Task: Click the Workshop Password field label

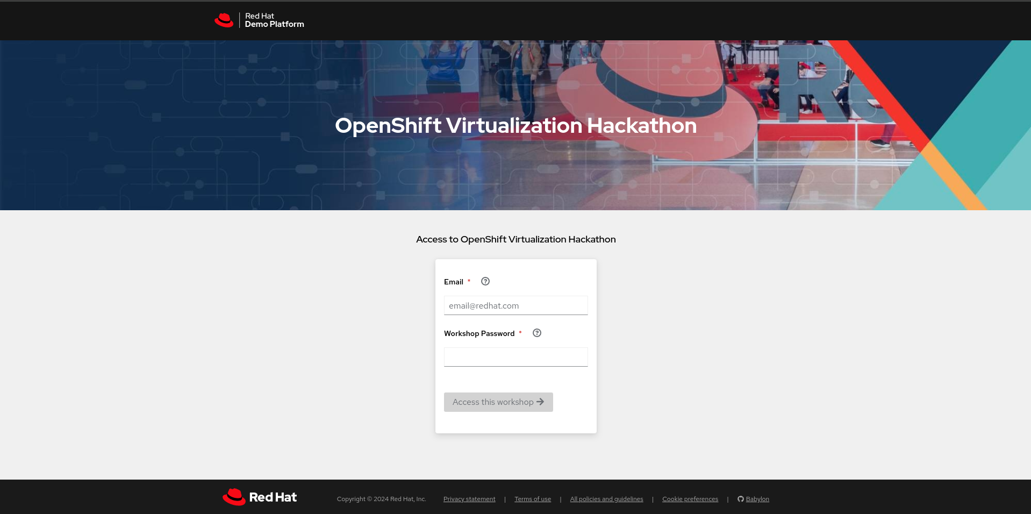Action: point(479,333)
